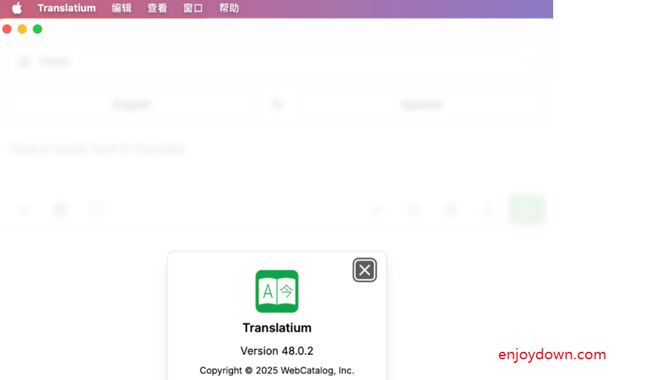The height and width of the screenshot is (380, 666).
Task: Open the 查看 menu
Action: coord(157,8)
